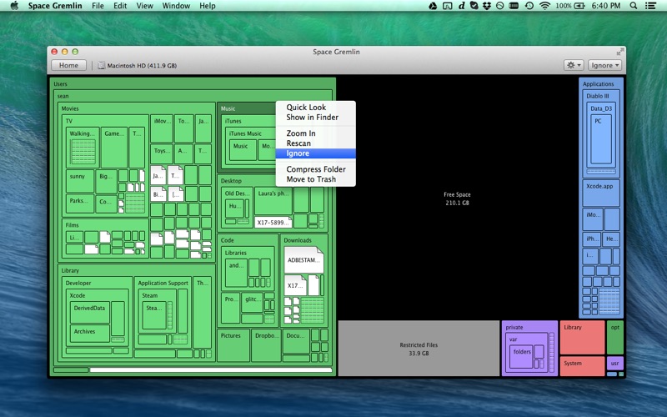This screenshot has height=417, width=667.
Task: Click the battery status icon
Action: [x=579, y=6]
